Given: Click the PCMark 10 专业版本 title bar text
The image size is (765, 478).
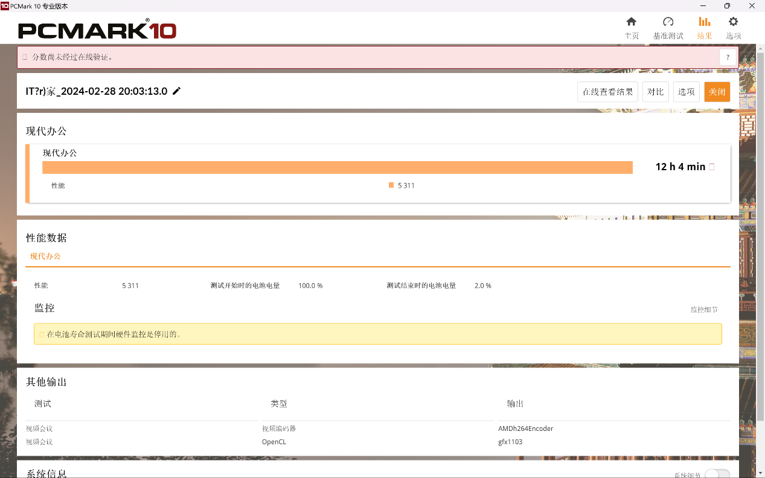Looking at the screenshot, I should pos(39,5).
